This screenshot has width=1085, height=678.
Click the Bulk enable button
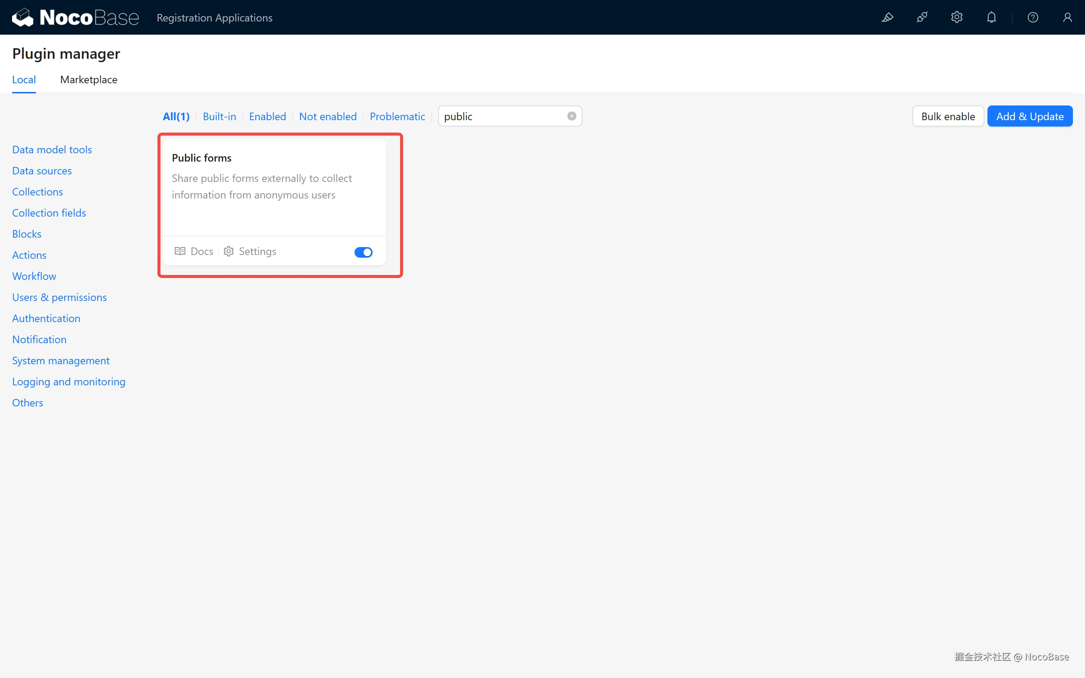pyautogui.click(x=948, y=117)
